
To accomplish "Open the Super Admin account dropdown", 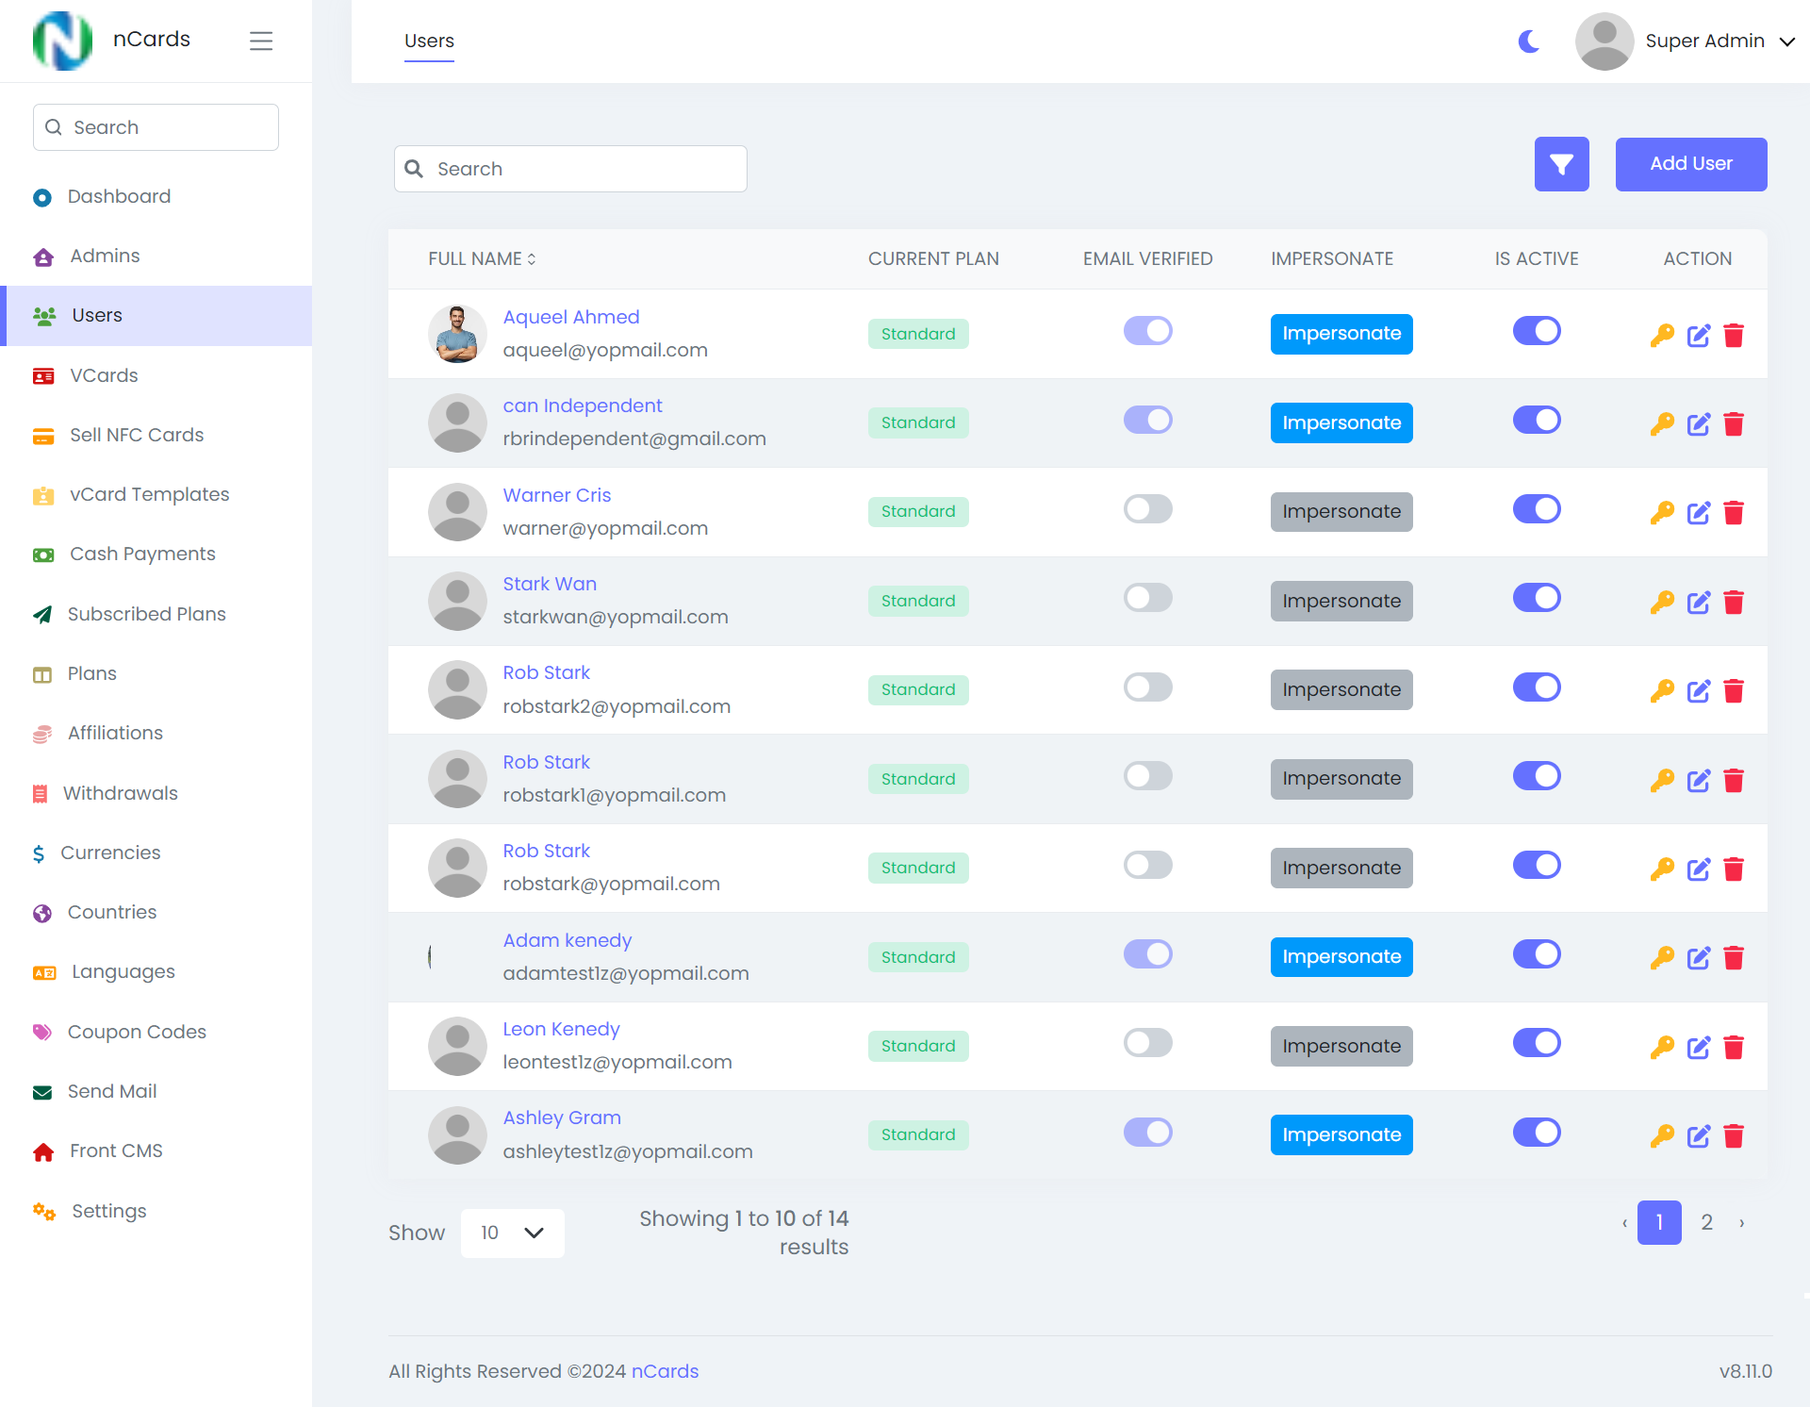I will [x=1706, y=41].
